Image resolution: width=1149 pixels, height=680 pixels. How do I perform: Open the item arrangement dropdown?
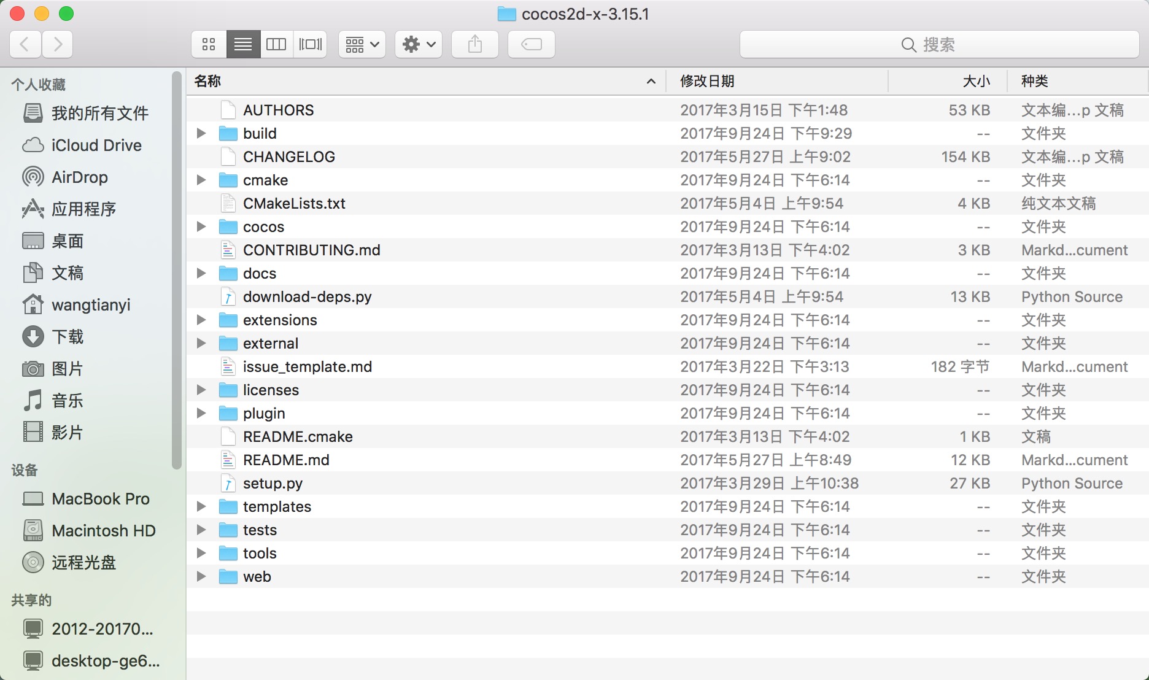(x=362, y=44)
